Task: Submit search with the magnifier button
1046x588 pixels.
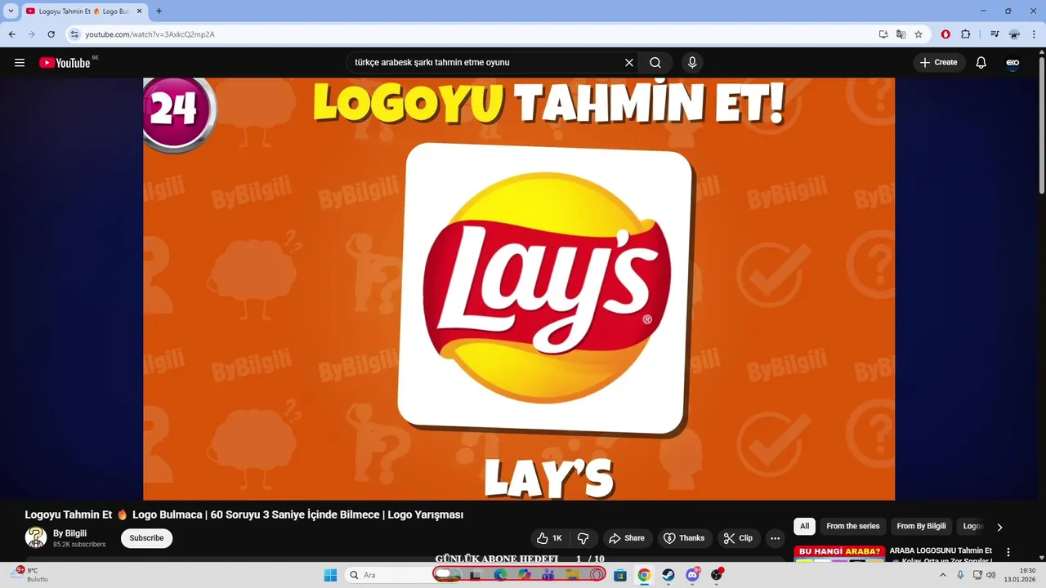Action: coord(655,63)
